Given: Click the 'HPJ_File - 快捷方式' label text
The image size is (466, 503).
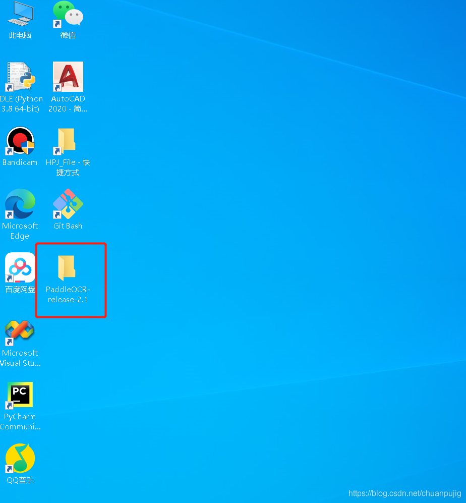Looking at the screenshot, I should 68,167.
